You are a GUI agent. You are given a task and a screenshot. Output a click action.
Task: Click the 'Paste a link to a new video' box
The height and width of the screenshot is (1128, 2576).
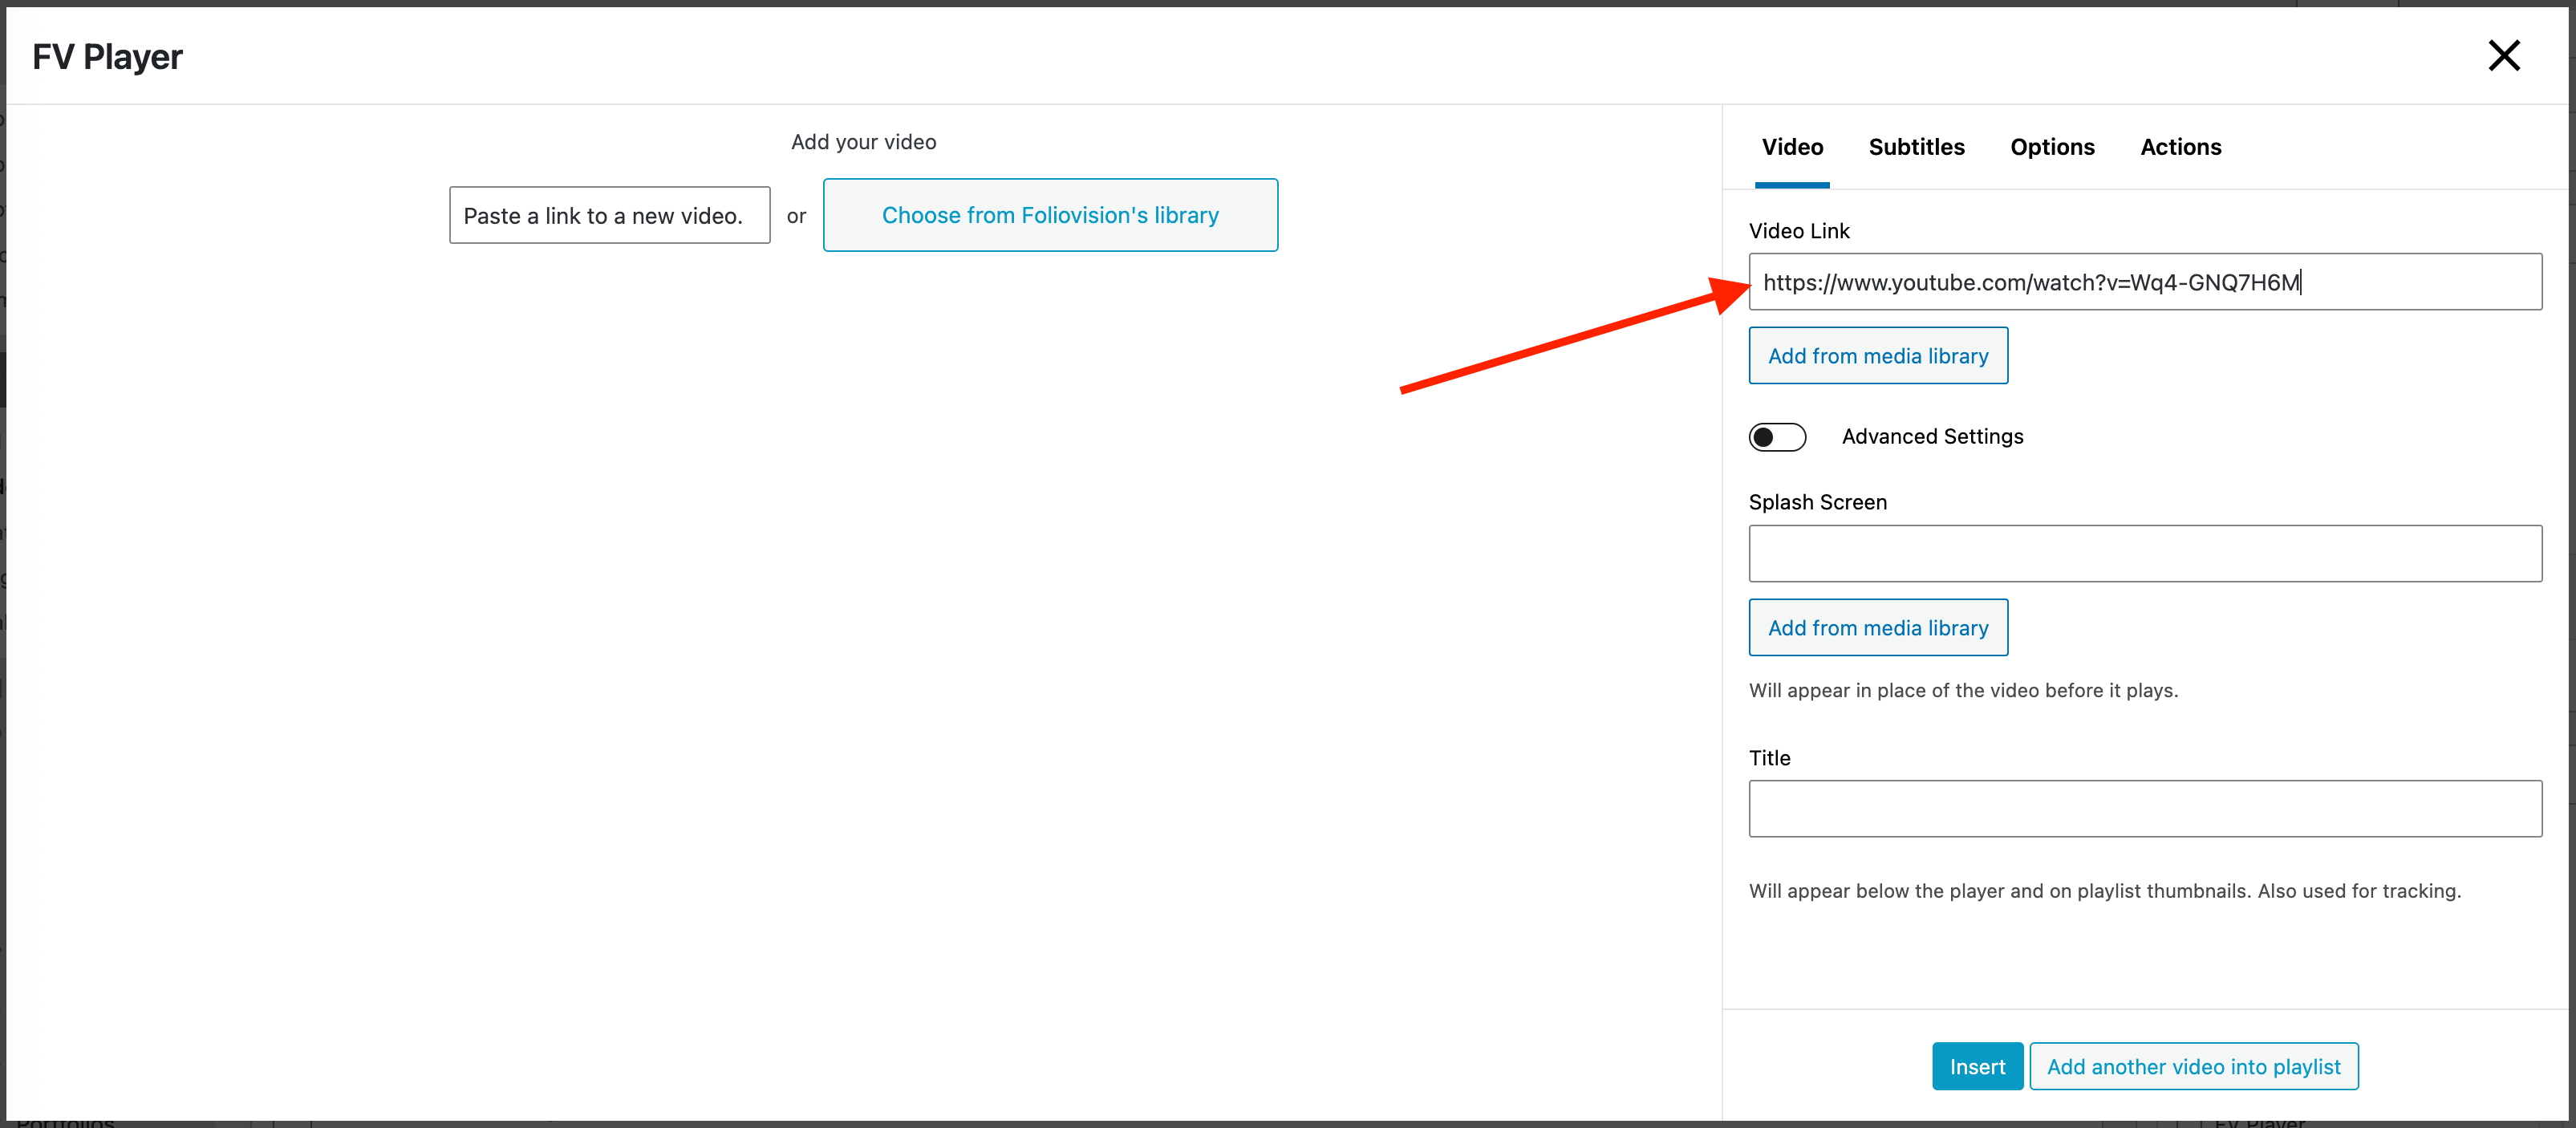(609, 216)
